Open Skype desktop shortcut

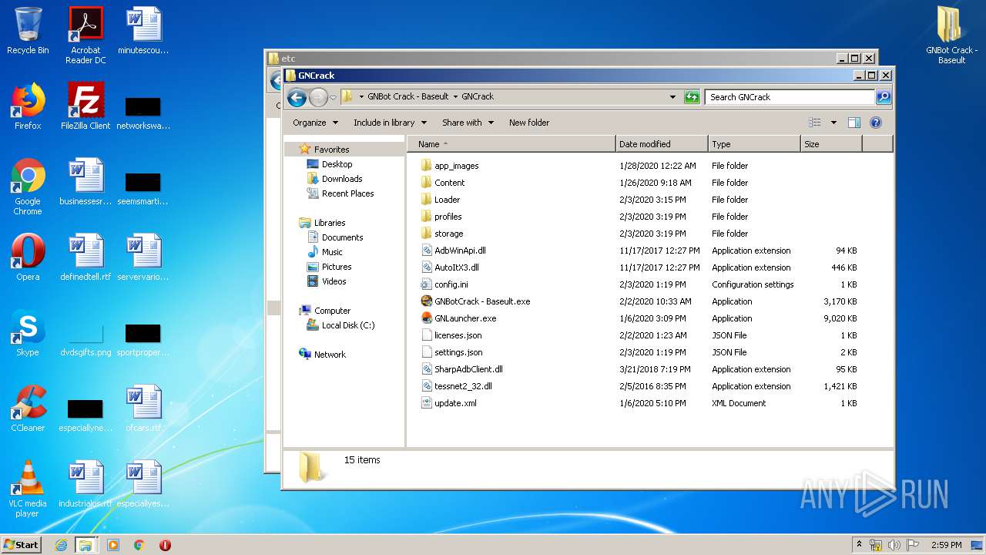pyautogui.click(x=28, y=333)
